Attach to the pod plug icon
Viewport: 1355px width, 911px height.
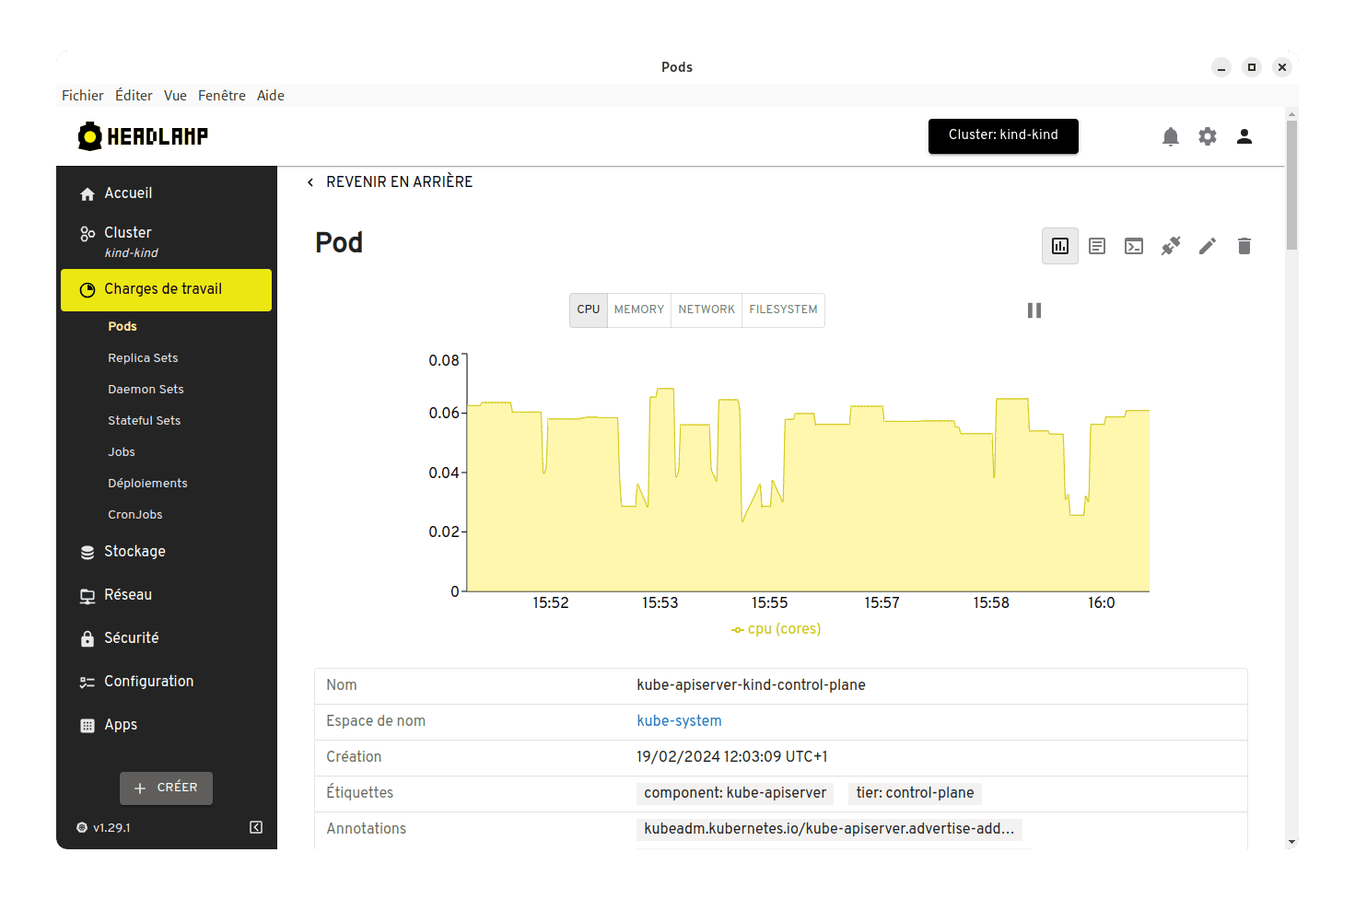tap(1170, 246)
